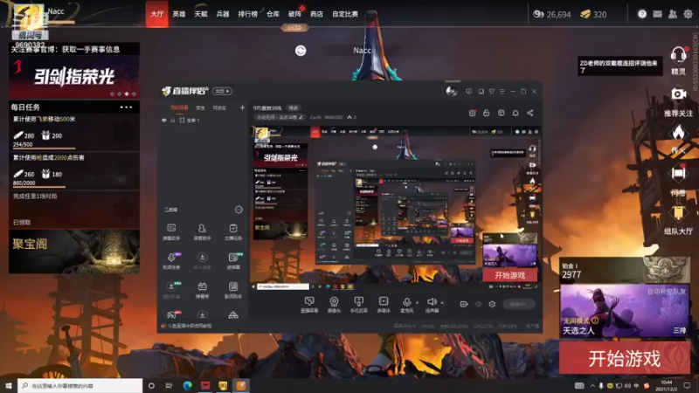Viewport: 699px width, 393px height.
Task: Open Task View on taskbar
Action: click(169, 385)
